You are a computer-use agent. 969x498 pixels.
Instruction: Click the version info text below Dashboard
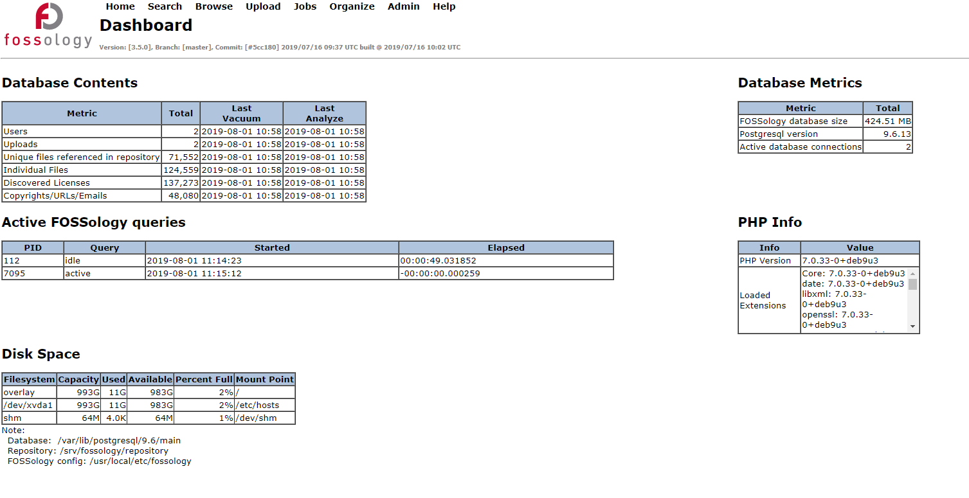(280, 47)
